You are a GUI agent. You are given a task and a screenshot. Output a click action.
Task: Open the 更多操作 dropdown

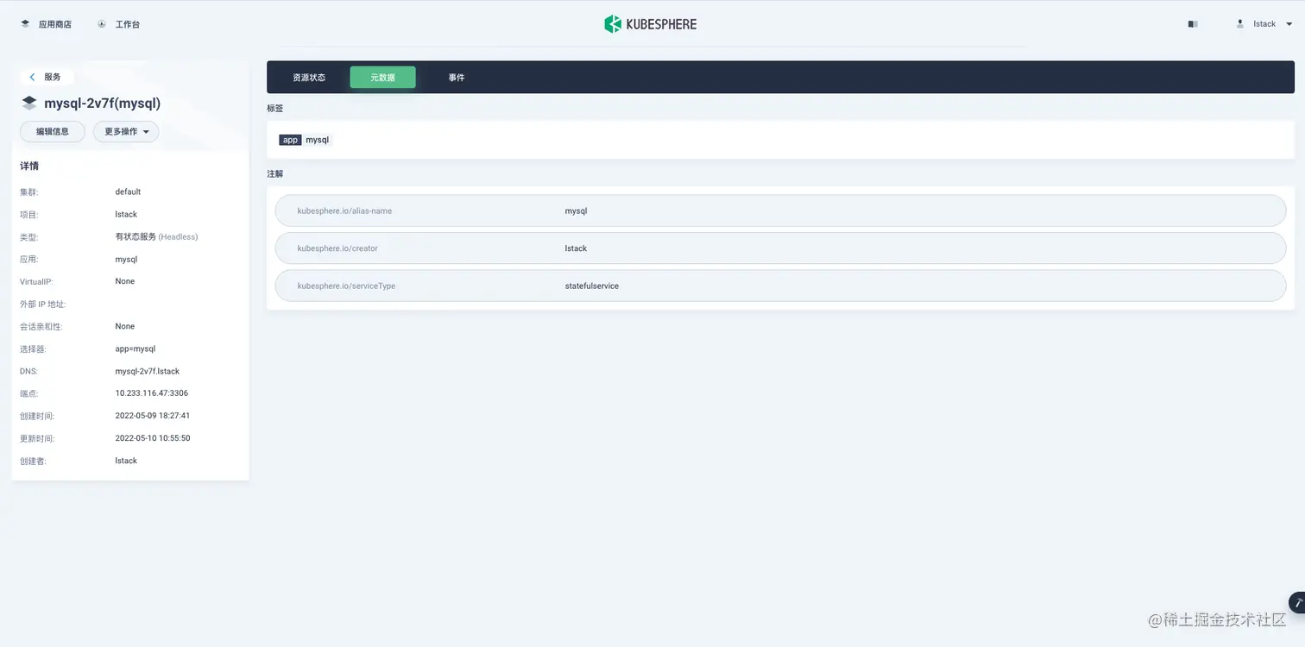(126, 132)
